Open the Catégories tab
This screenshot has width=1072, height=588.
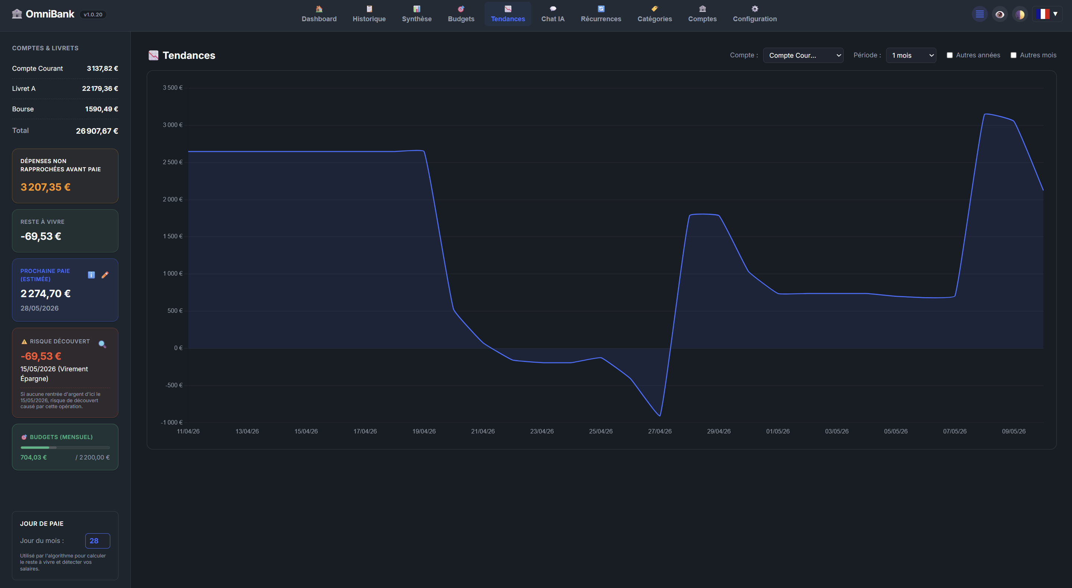pyautogui.click(x=654, y=14)
